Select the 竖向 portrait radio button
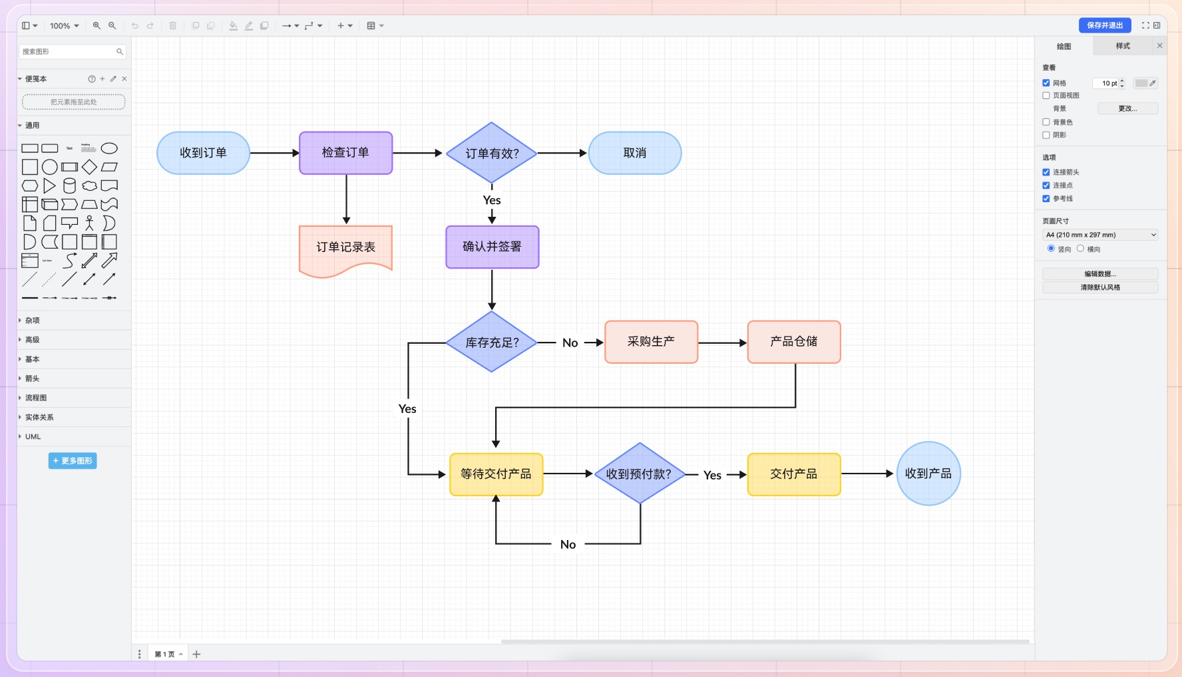This screenshot has height=677, width=1182. pos(1051,249)
